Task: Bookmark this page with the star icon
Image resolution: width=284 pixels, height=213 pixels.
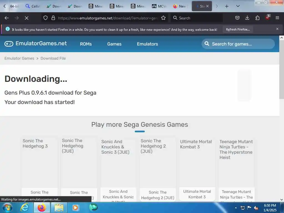Action: click(x=163, y=18)
